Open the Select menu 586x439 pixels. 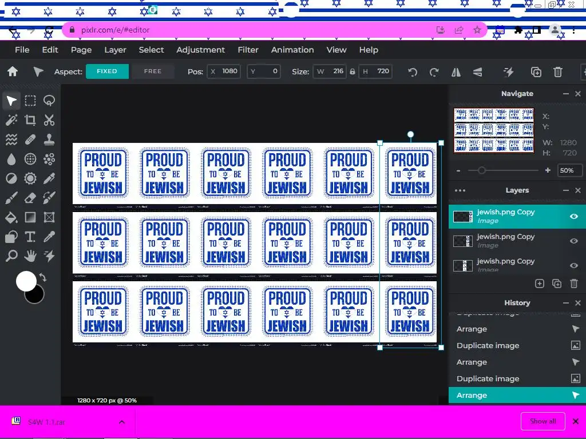coord(151,50)
